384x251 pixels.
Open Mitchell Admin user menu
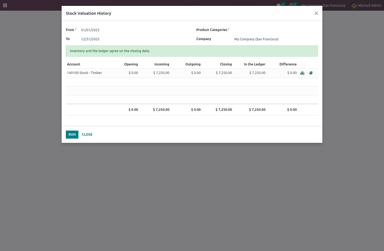(366, 5)
